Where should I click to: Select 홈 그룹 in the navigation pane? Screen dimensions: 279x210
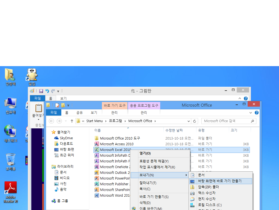coord(62,201)
